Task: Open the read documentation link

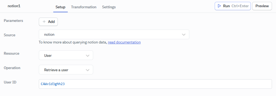Action: coord(124,42)
